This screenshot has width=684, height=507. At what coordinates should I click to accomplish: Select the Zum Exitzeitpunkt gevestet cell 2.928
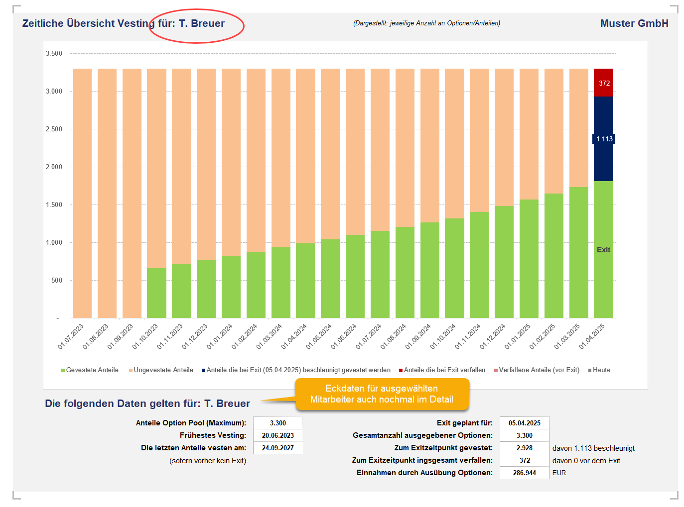(x=524, y=448)
